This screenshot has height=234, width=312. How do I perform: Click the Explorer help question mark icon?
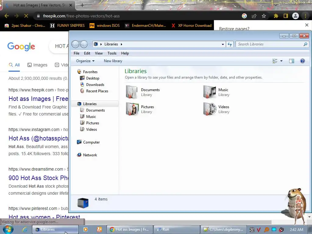coord(302,61)
